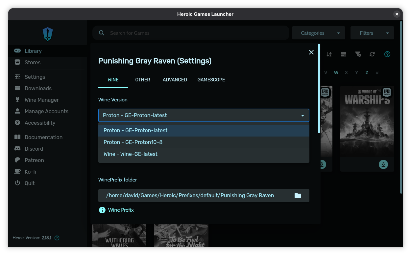Image resolution: width=411 pixels, height=255 pixels.
Task: Collapse the Wine Version dropdown arrow
Action: coord(303,116)
